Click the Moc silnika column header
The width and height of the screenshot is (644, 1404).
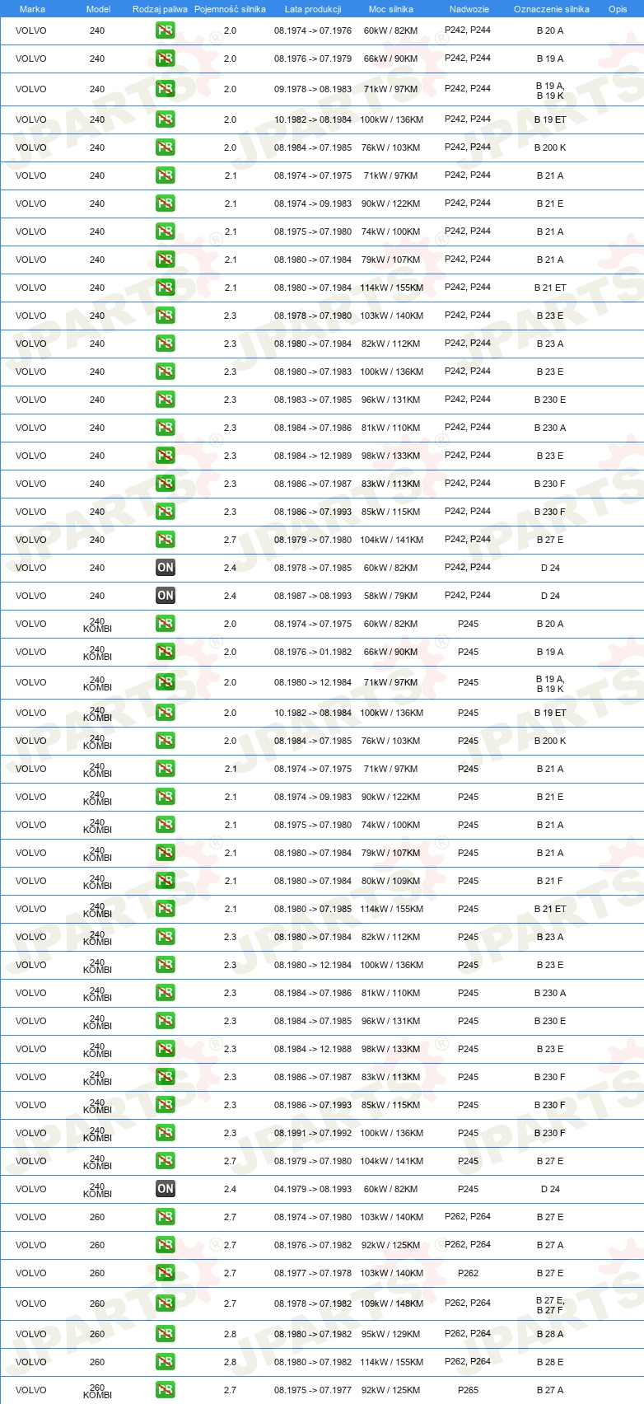coord(391,9)
